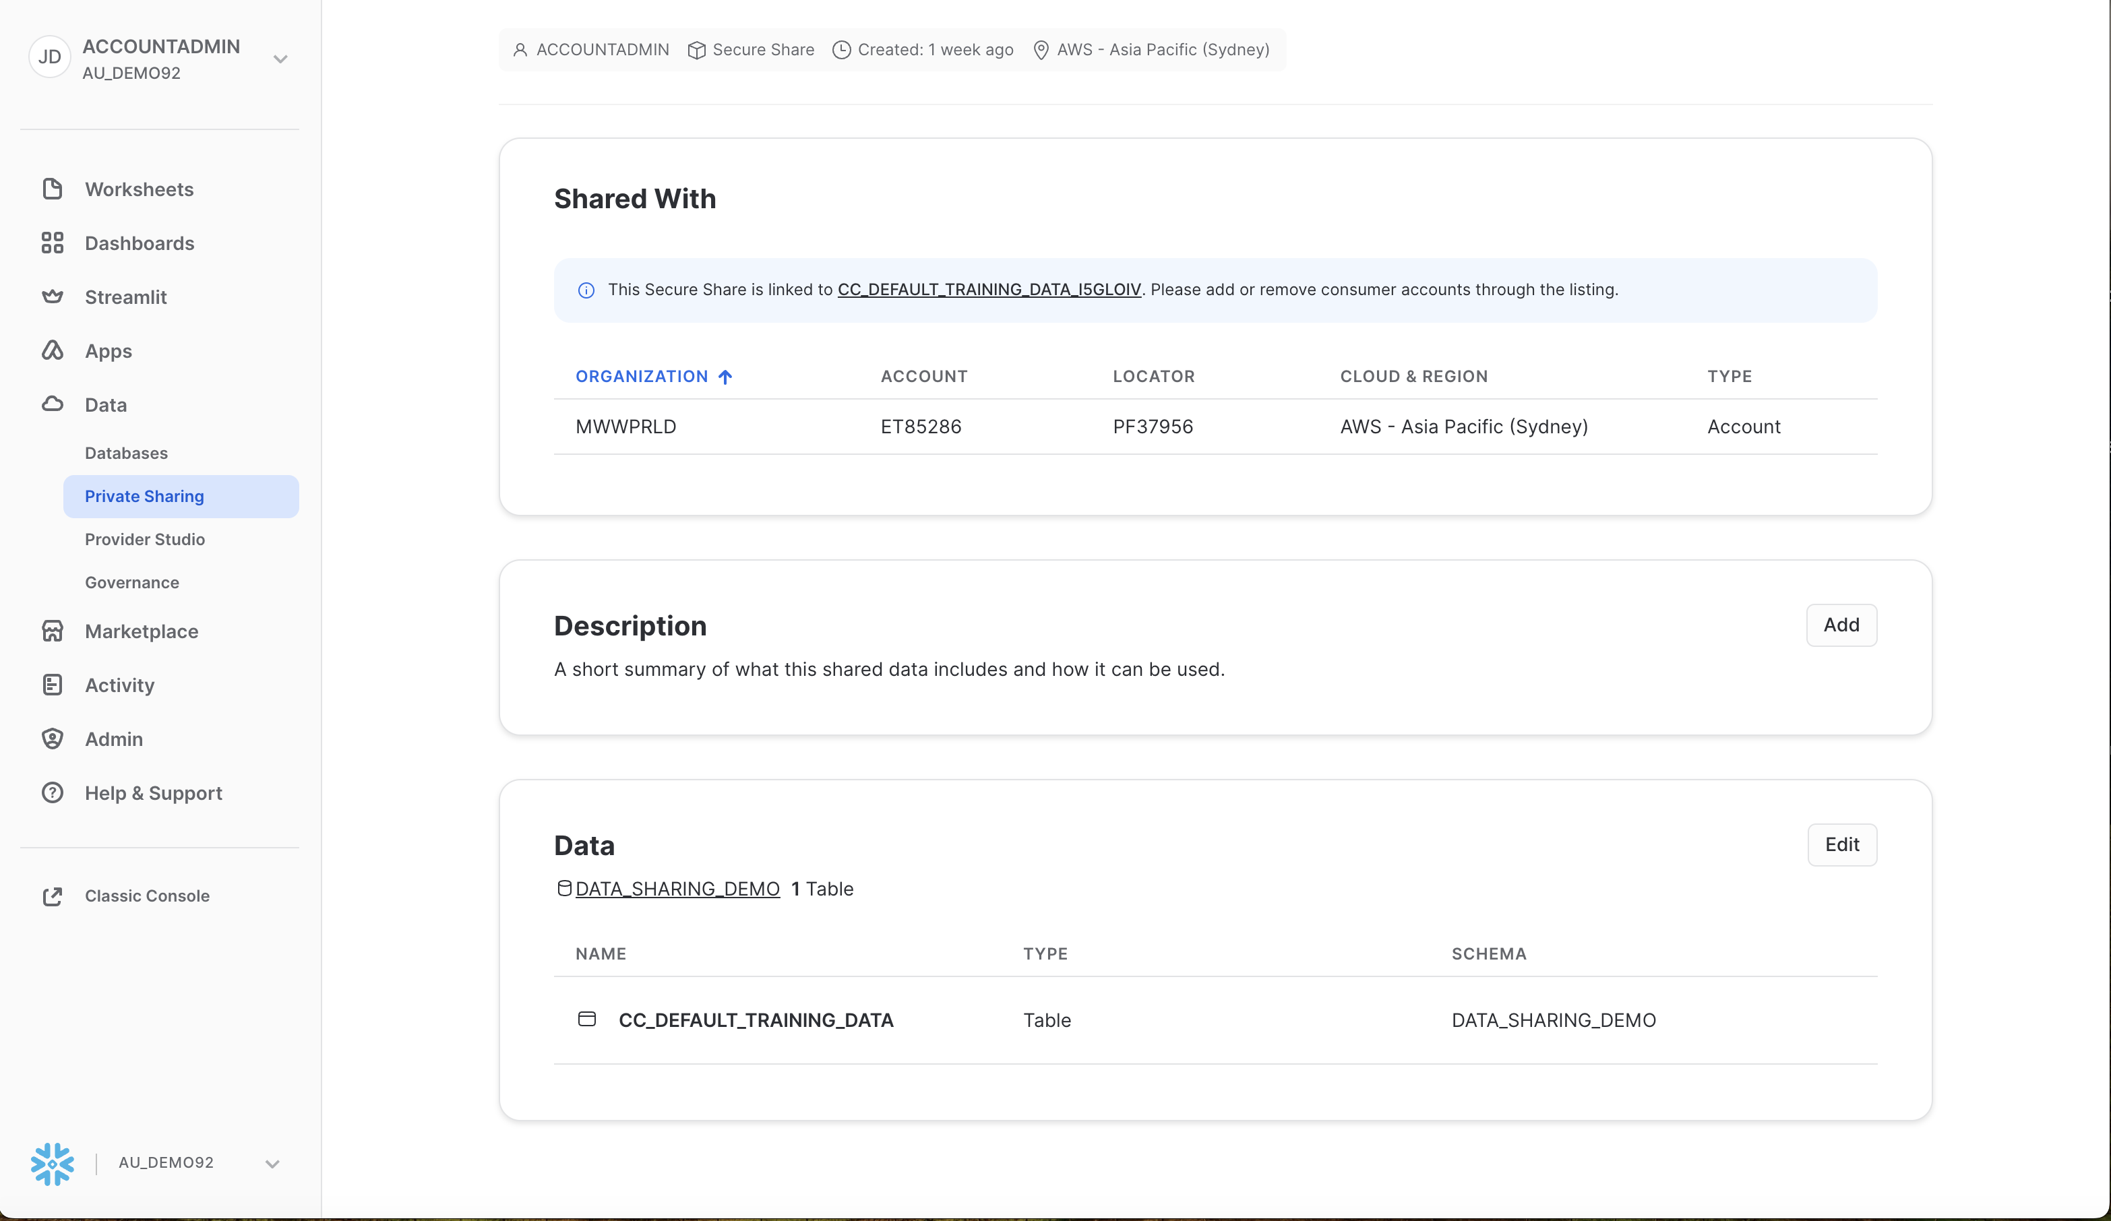Click the Streamlit crown icon
This screenshot has width=2111, height=1221.
coord(52,296)
